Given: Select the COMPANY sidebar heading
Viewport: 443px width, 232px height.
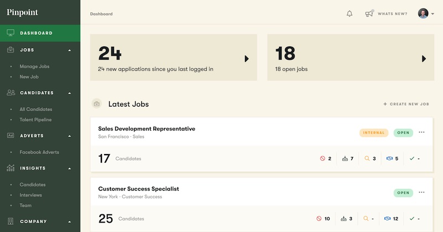Looking at the screenshot, I should 33,222.
